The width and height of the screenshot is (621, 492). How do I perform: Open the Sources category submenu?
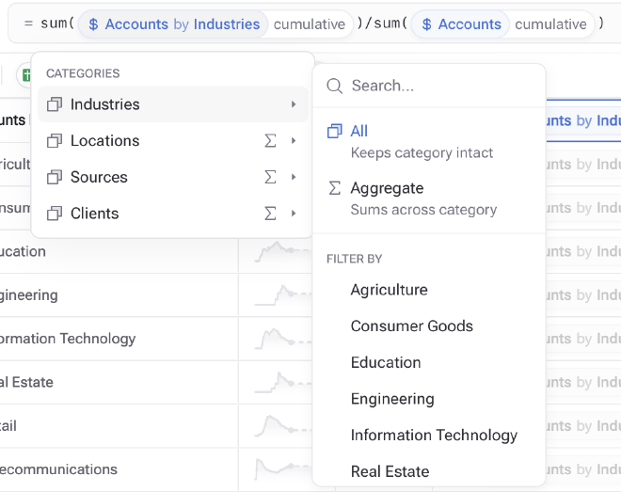[172, 177]
